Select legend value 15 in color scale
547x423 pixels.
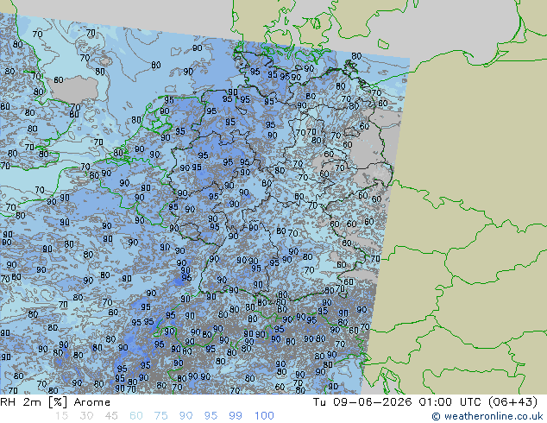pyautogui.click(x=61, y=416)
